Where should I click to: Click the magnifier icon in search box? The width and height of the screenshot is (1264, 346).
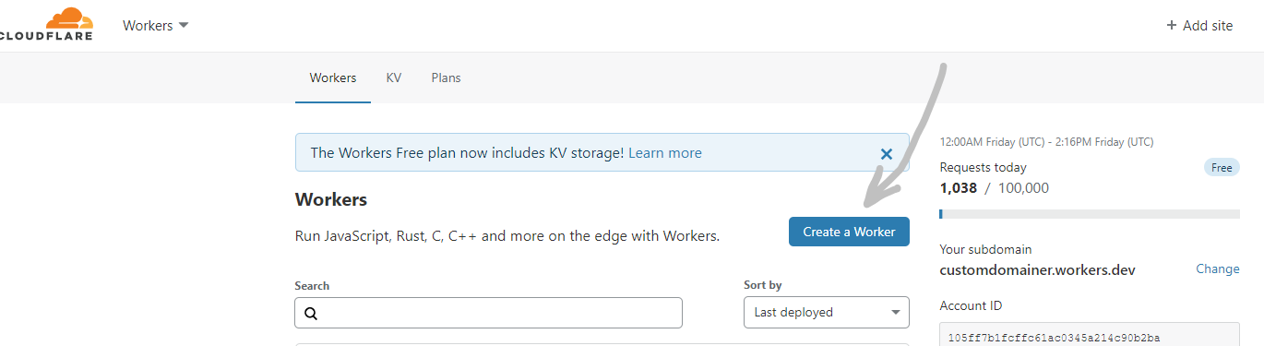coord(311,314)
